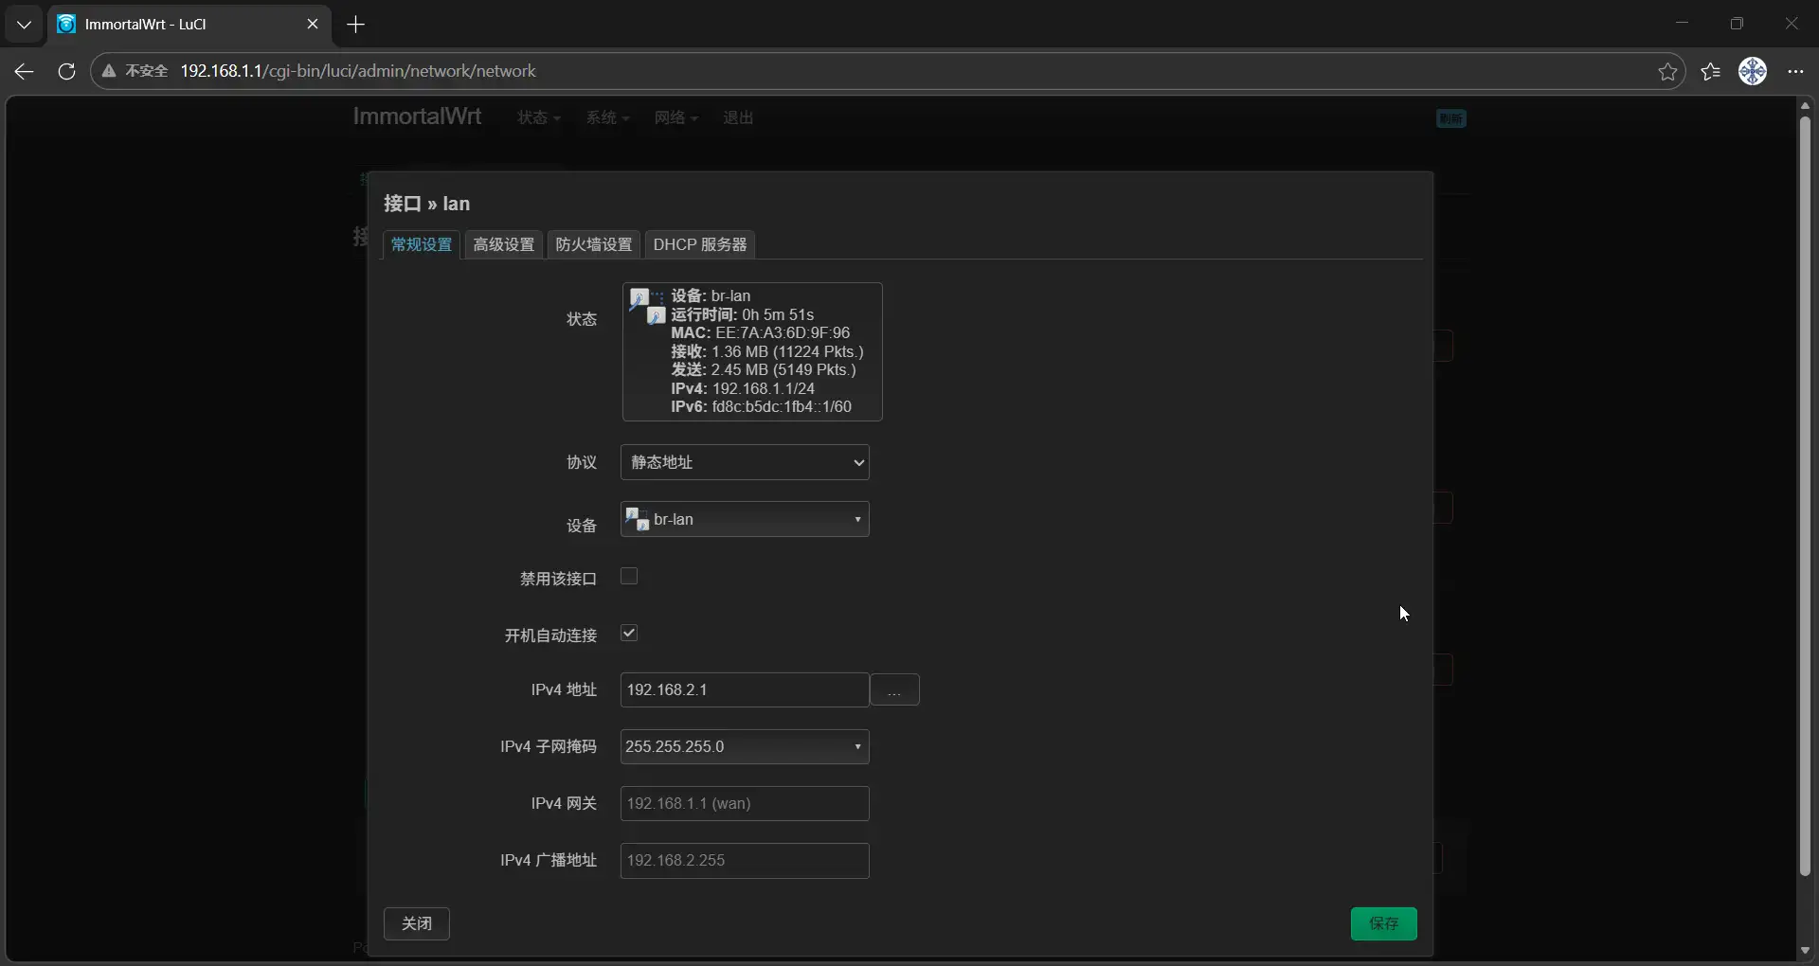Open the tab search chevron

pyautogui.click(x=24, y=25)
